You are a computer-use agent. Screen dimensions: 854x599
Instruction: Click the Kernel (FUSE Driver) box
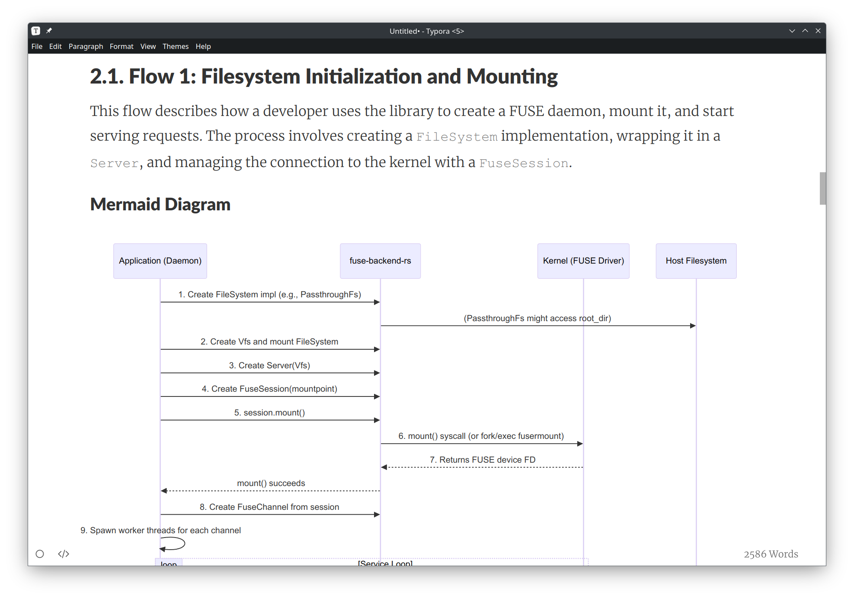pyautogui.click(x=583, y=261)
